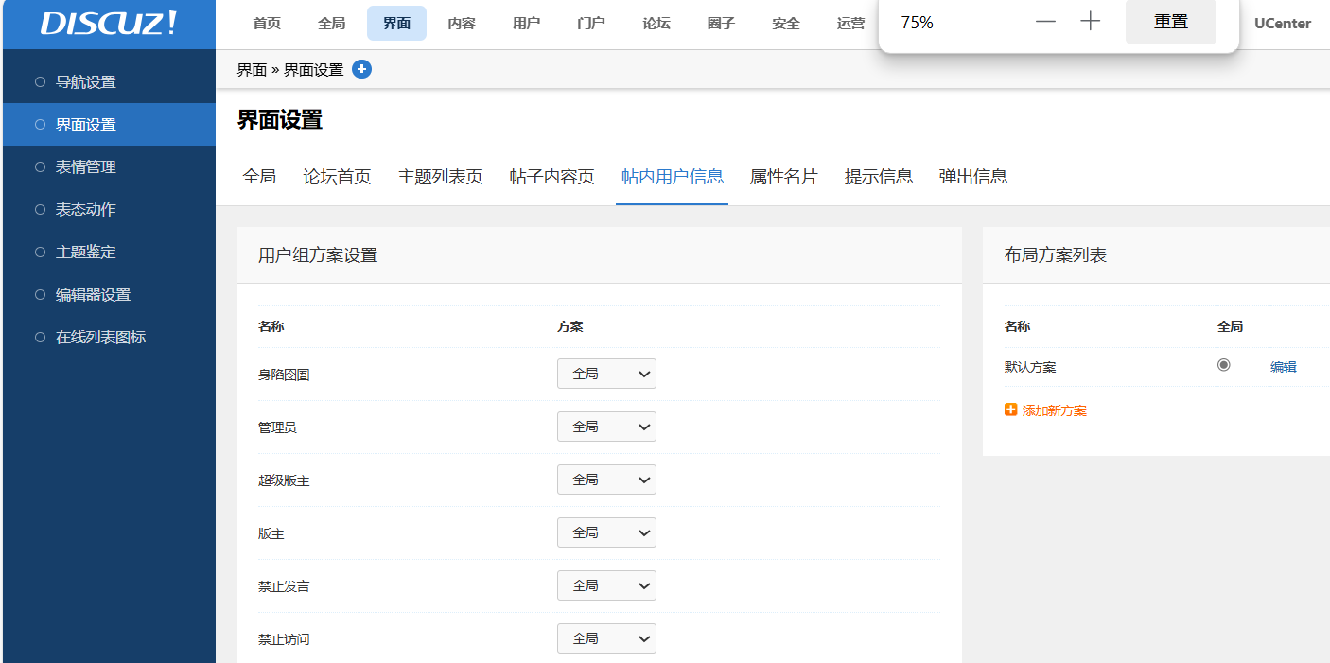Open 用户 in the top navigation
The width and height of the screenshot is (1330, 663).
(526, 24)
